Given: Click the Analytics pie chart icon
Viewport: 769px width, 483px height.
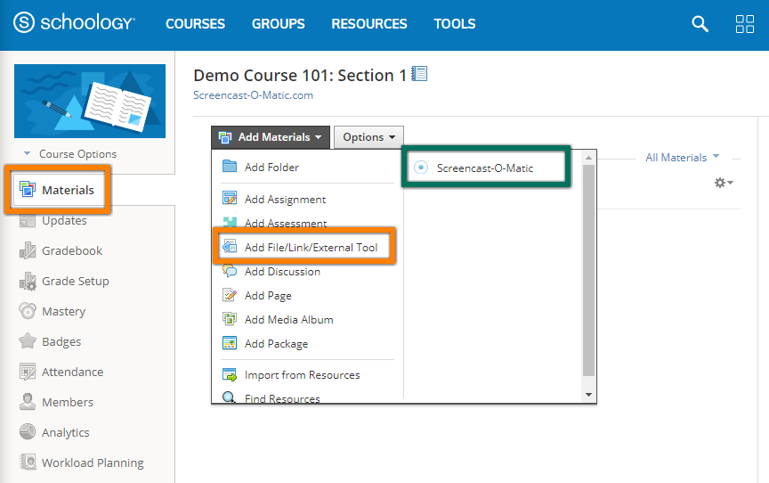Looking at the screenshot, I should pyautogui.click(x=28, y=432).
